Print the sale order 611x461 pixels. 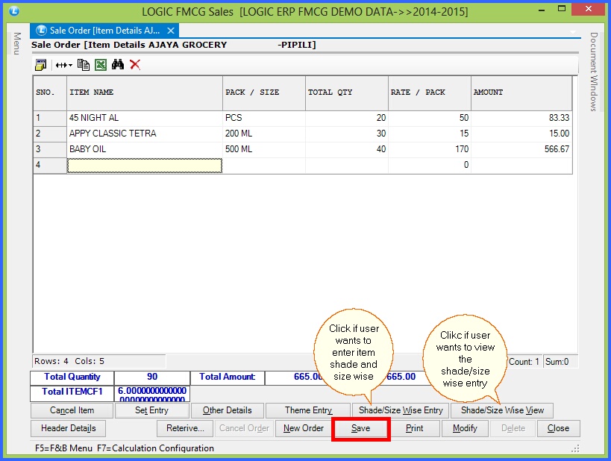(x=414, y=428)
